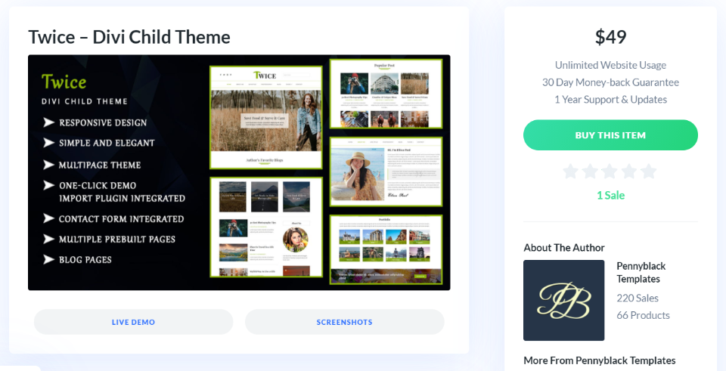The width and height of the screenshot is (726, 371).
Task: Click 1 Year Support & Updates text
Action: tap(611, 100)
